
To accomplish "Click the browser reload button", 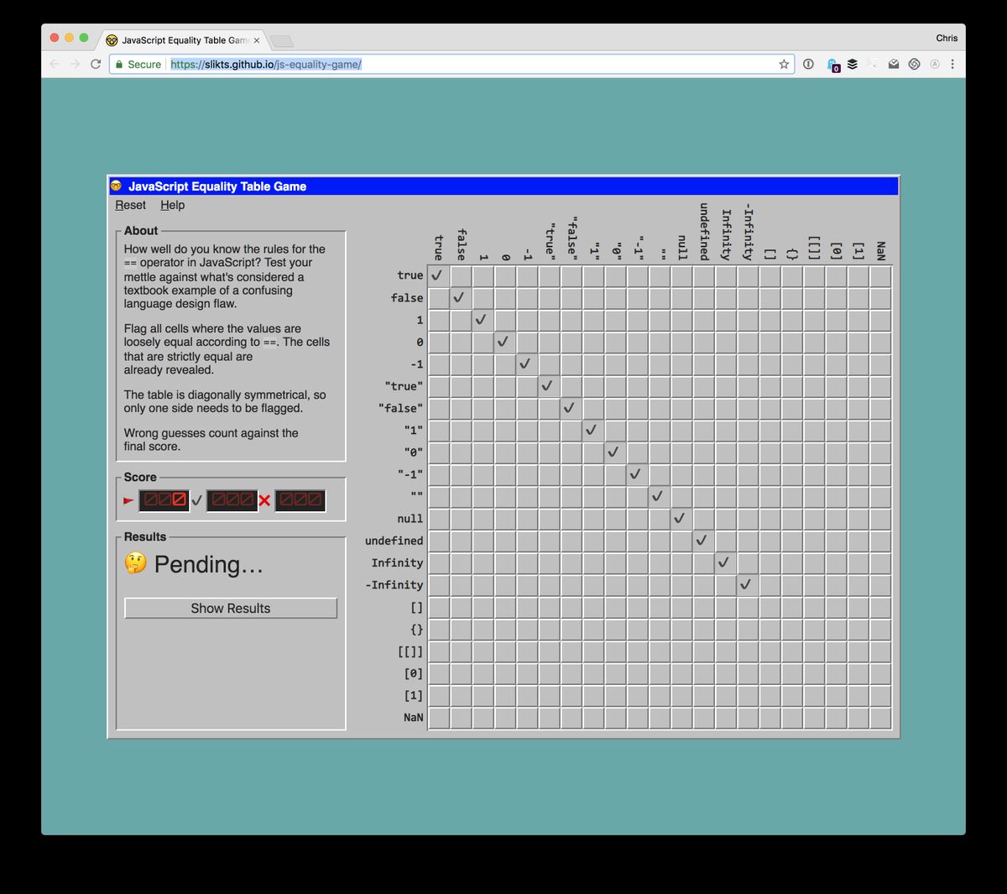I will coord(96,65).
